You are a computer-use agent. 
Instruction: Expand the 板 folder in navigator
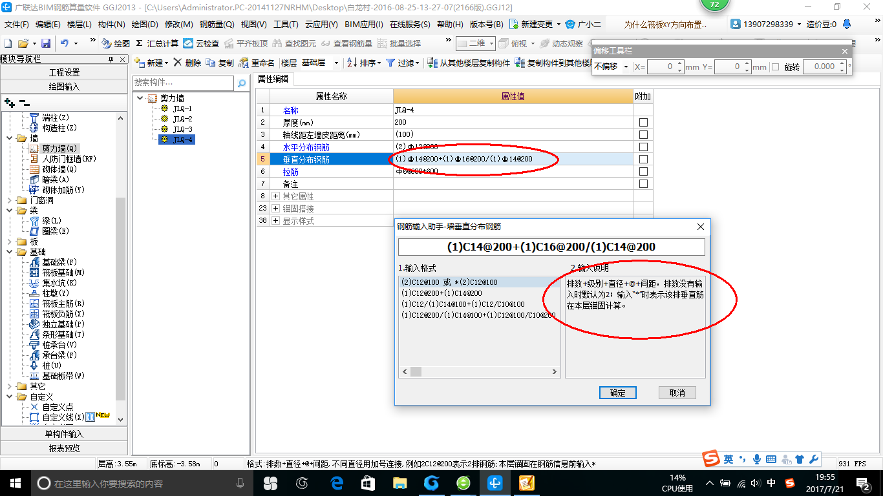(x=9, y=242)
